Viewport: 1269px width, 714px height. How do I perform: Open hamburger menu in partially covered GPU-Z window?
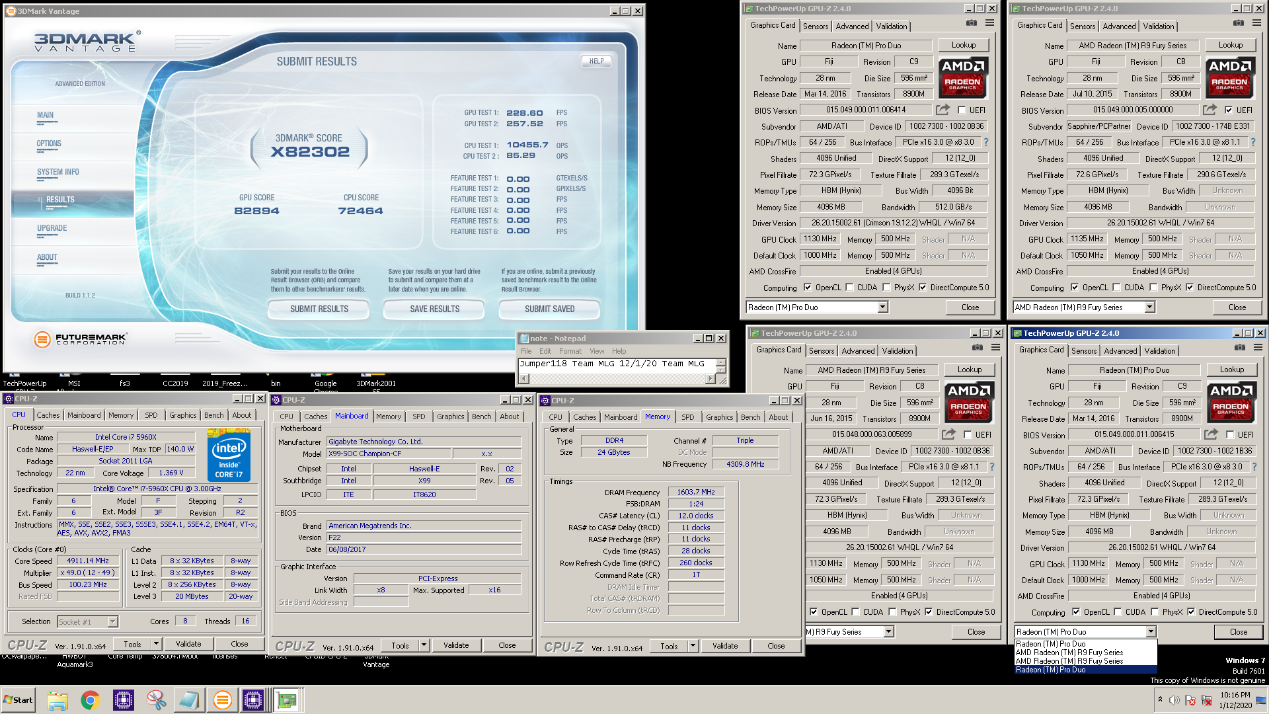coord(995,348)
